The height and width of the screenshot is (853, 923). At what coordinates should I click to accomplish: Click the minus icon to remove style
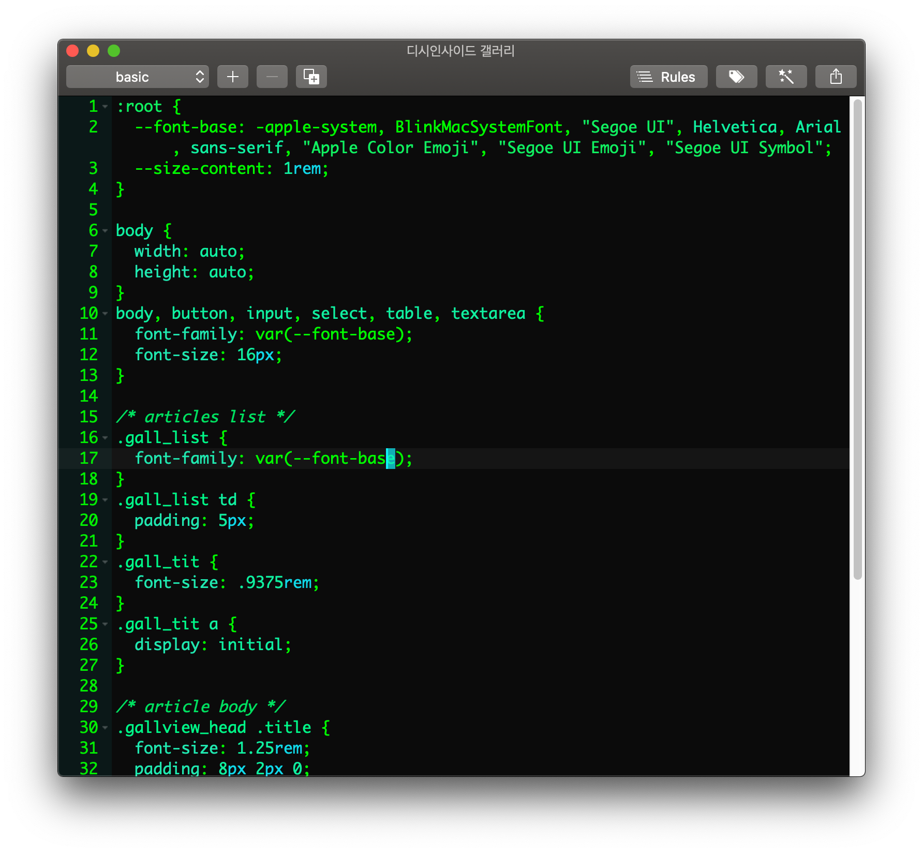(272, 77)
